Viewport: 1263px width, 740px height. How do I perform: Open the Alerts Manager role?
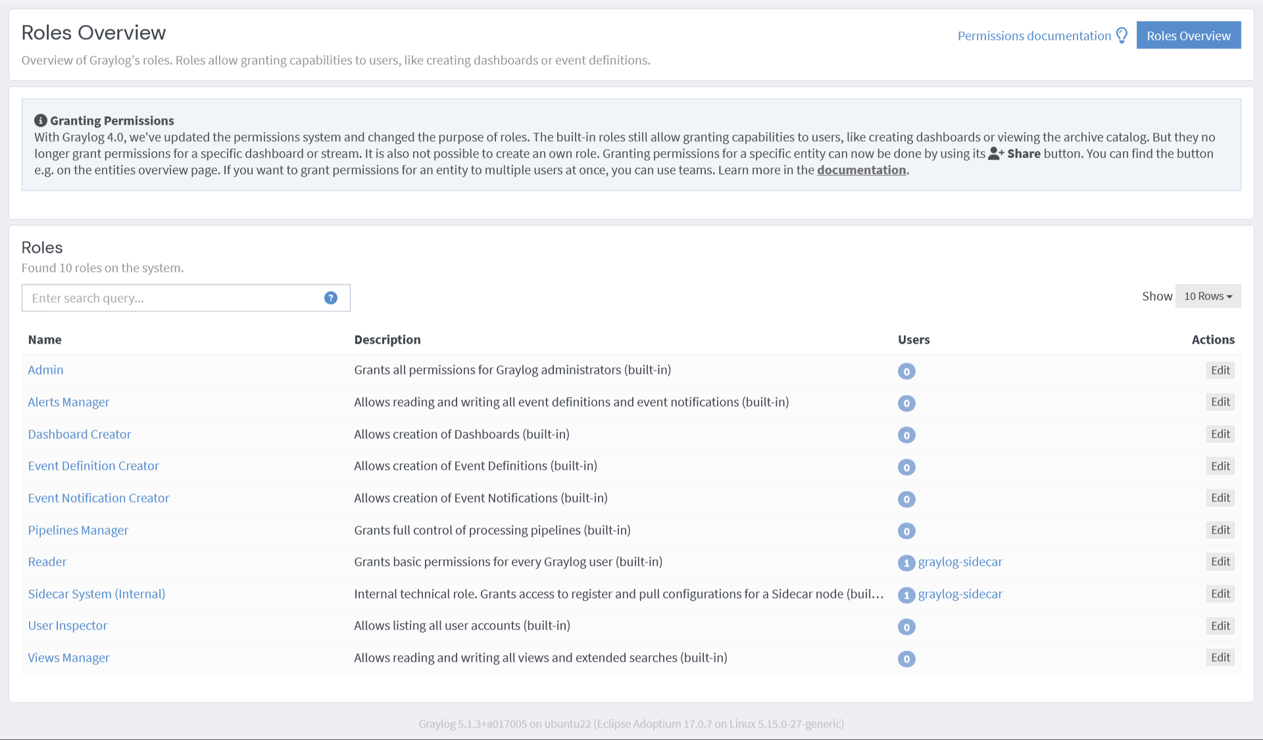coord(68,402)
